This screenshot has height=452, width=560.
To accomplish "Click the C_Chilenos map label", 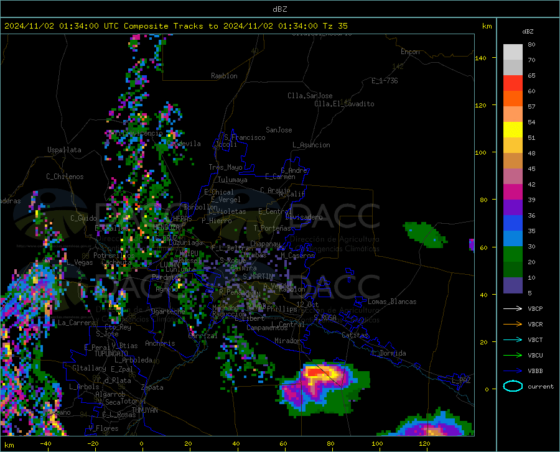I will tap(65, 177).
